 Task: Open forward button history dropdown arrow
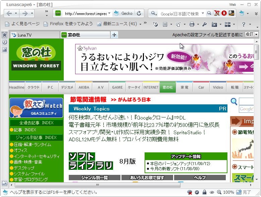(x=32, y=13)
